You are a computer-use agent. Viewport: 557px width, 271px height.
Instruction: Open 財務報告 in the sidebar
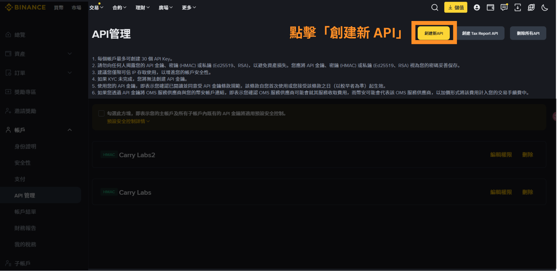point(25,228)
